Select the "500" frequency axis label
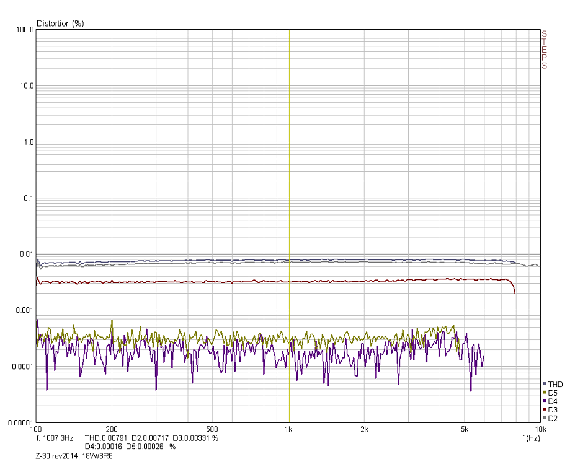570x462 pixels. coord(212,429)
